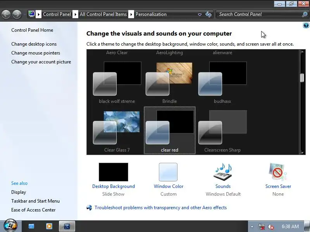
Task: Open Display under See also
Action: coord(19,192)
